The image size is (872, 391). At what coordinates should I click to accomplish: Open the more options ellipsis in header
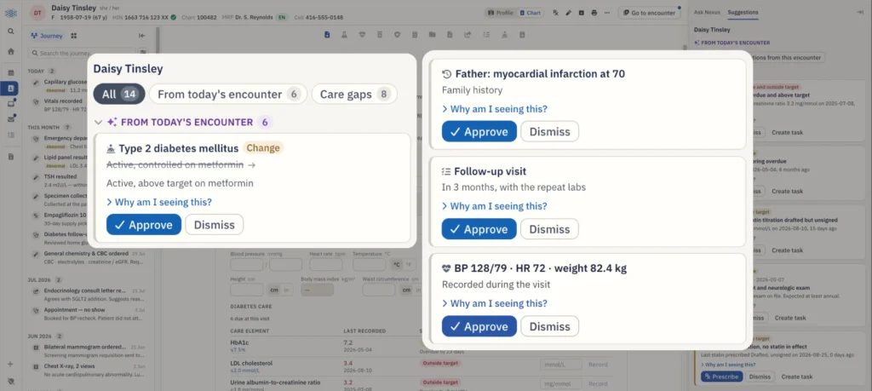607,12
